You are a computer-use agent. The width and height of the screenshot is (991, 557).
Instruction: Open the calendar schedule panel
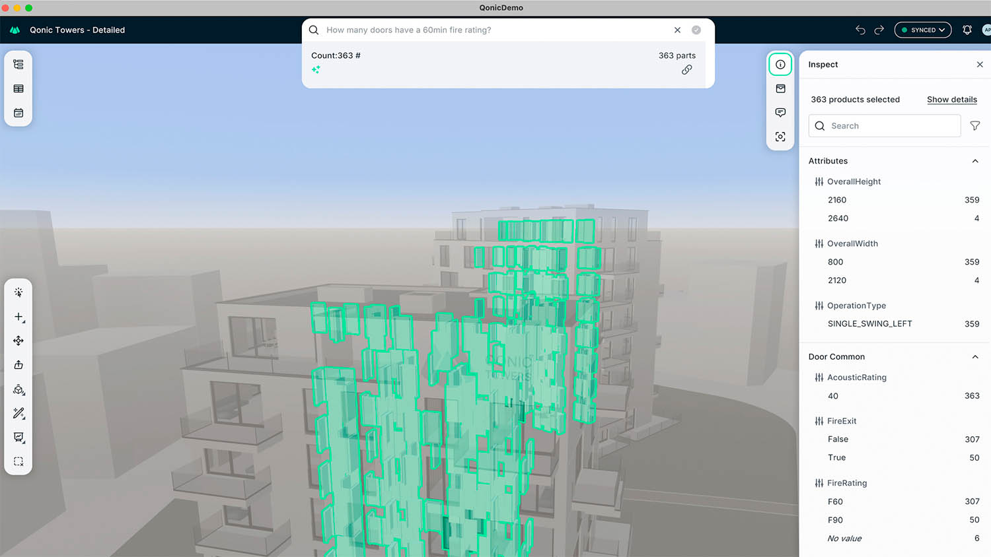point(18,113)
